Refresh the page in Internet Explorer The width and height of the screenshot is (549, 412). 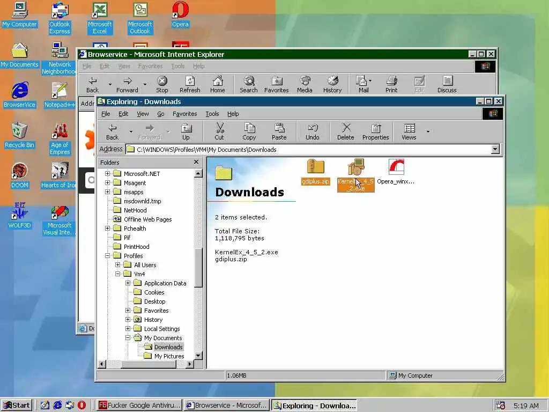(x=190, y=84)
